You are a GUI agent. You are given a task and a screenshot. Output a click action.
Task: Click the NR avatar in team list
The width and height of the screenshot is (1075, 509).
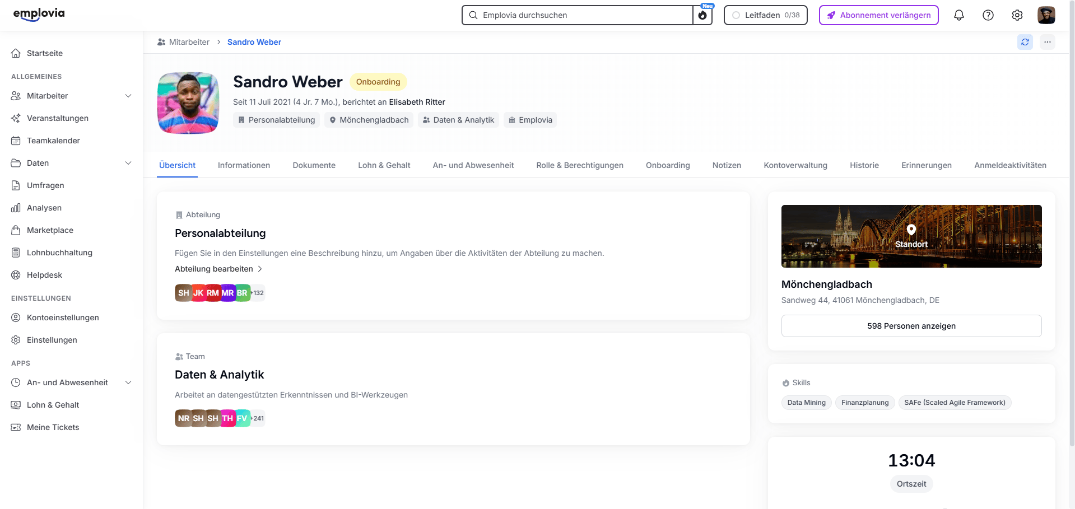point(183,418)
